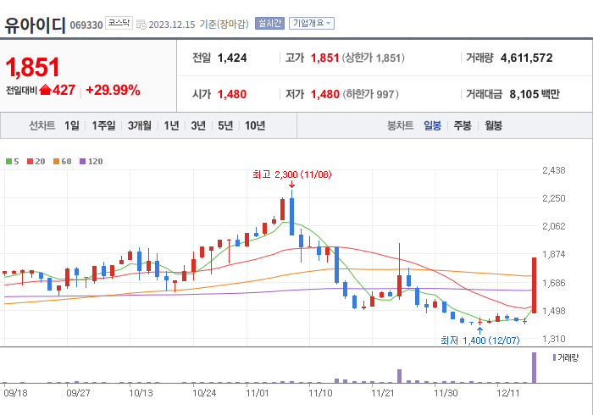Click the red up-arrow icon beside 427

[46, 90]
